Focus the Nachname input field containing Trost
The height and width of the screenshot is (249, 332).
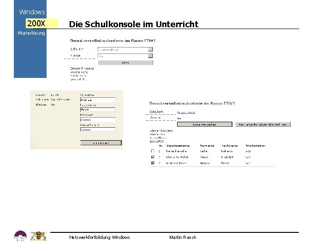coord(98,110)
